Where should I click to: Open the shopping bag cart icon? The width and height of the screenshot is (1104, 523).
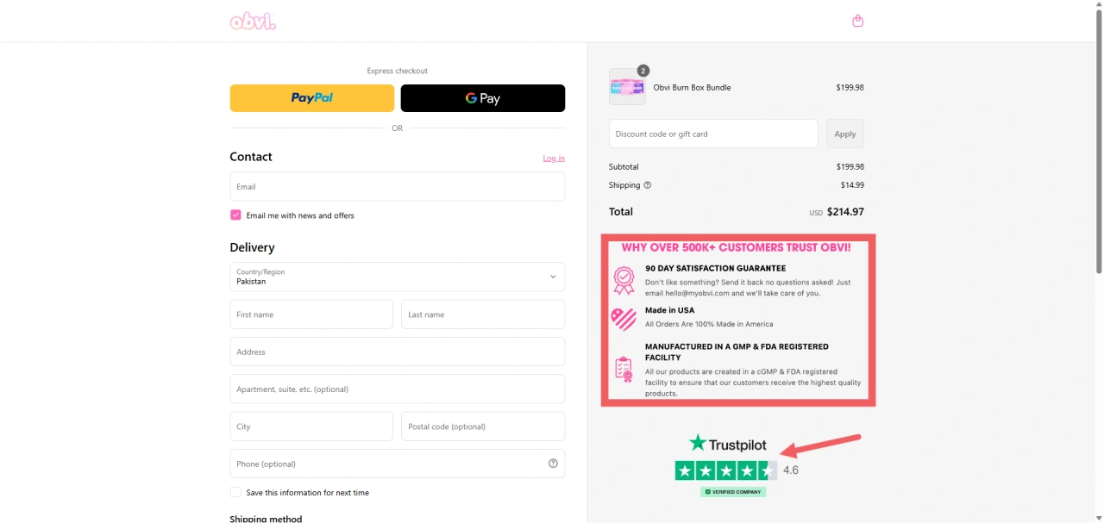click(x=857, y=22)
